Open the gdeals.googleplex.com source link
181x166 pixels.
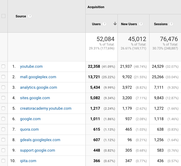pyautogui.click(x=40, y=140)
